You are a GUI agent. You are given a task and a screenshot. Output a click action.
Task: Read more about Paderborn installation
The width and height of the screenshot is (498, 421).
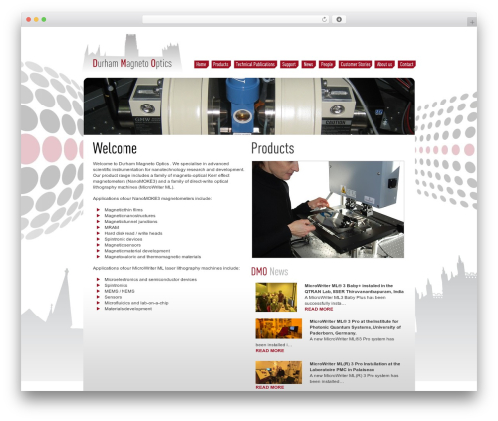click(x=270, y=350)
